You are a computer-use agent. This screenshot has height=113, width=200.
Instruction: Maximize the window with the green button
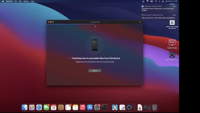tap(53, 22)
